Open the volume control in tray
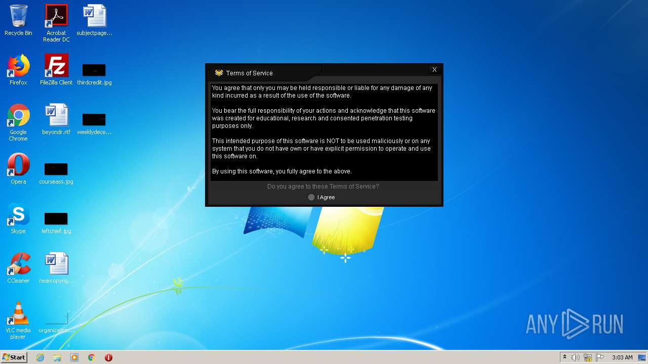Image resolution: width=648 pixels, height=364 pixels. 576,357
